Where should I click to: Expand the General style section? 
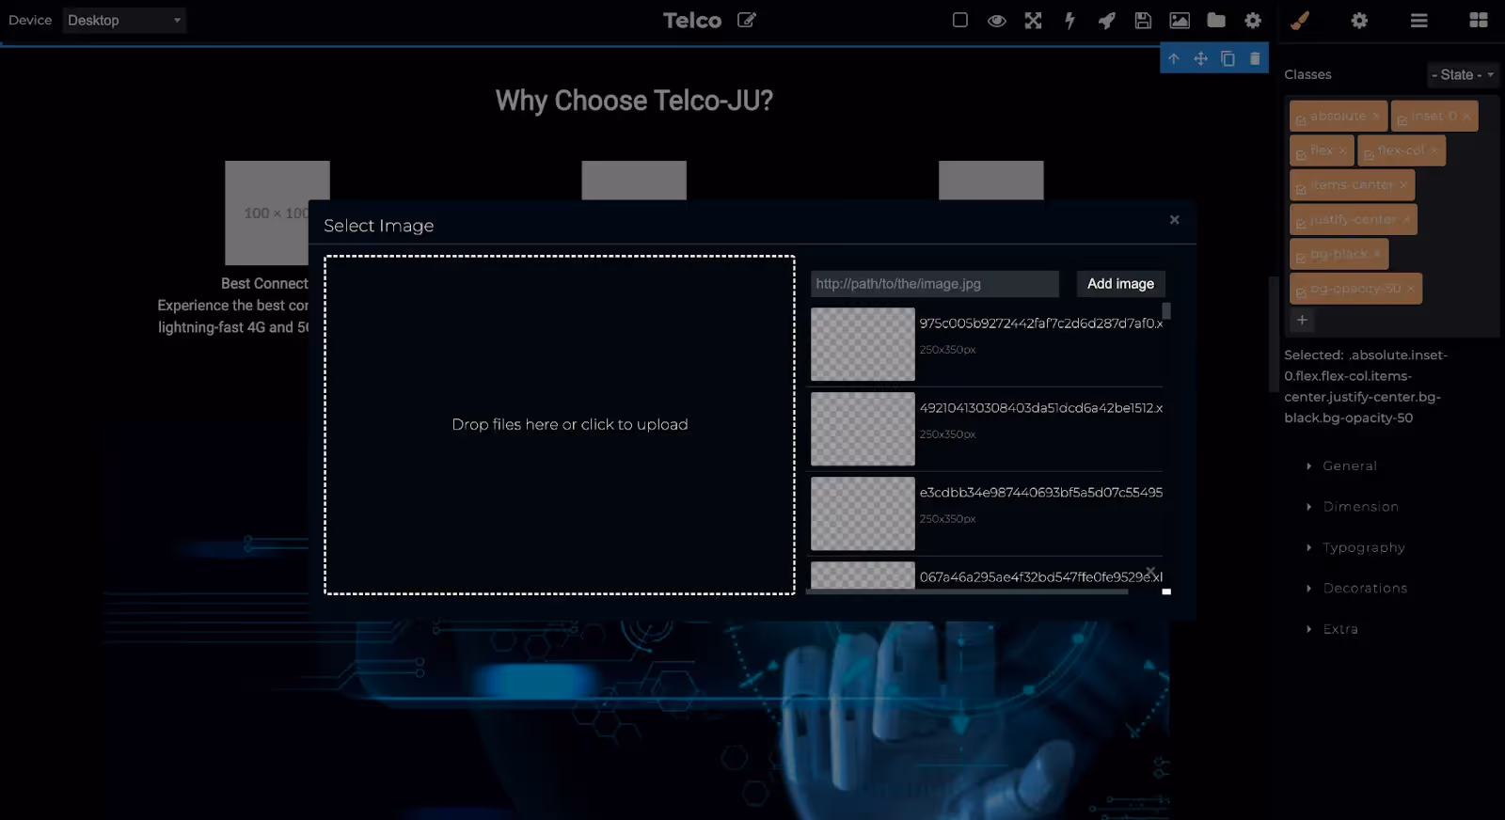1349,465
